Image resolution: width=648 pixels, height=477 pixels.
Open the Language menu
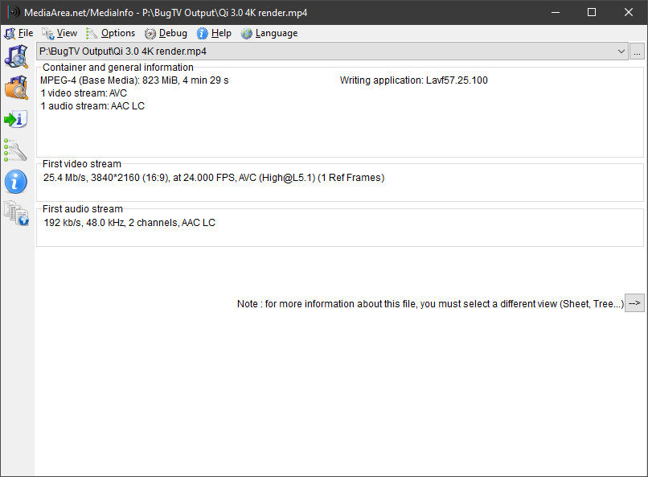click(x=269, y=33)
